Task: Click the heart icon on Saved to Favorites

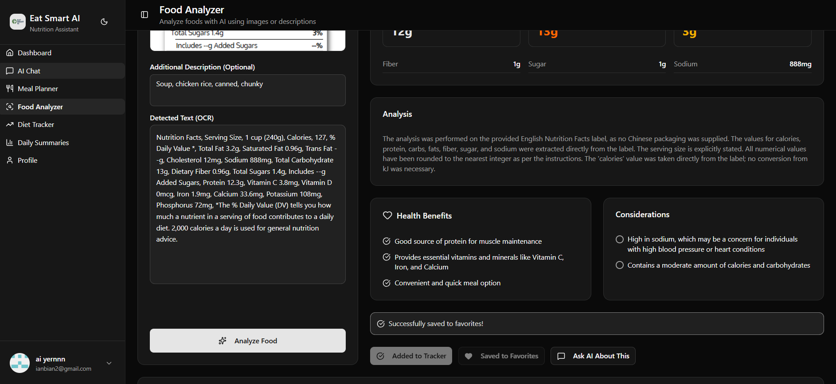Action: pos(469,356)
